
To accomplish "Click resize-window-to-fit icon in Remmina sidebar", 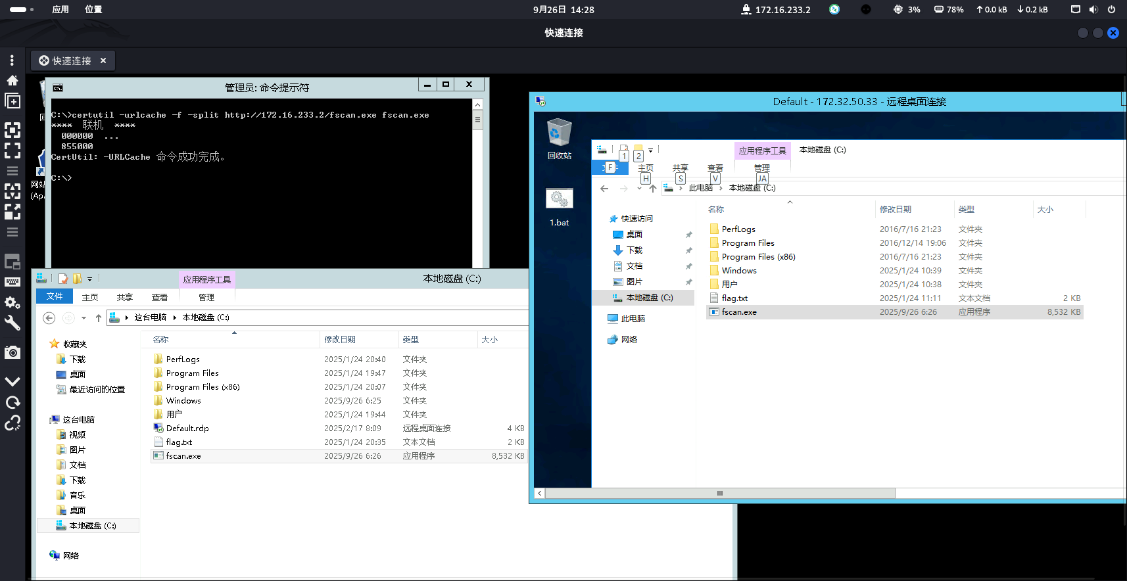I will pyautogui.click(x=12, y=129).
